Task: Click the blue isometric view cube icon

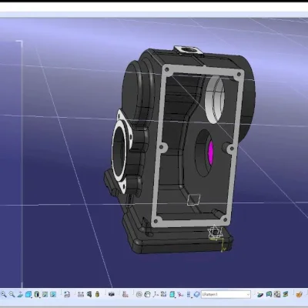Action: point(28,294)
